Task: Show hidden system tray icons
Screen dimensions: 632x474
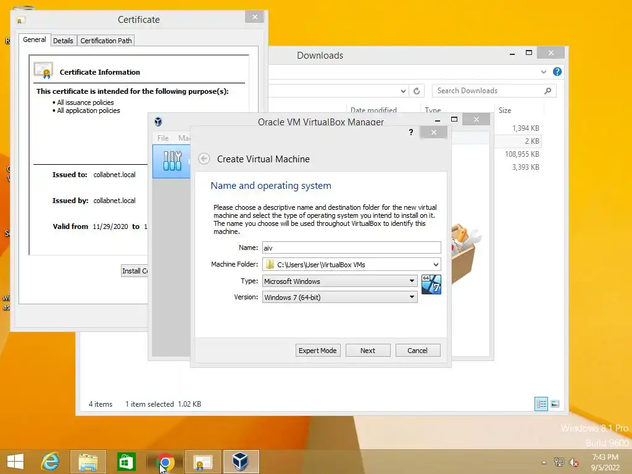Action: pyautogui.click(x=544, y=462)
